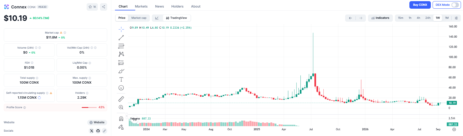Select the crosshair cursor tool

click(121, 29)
